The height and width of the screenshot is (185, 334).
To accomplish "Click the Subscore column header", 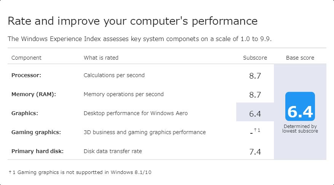I will point(255,58).
